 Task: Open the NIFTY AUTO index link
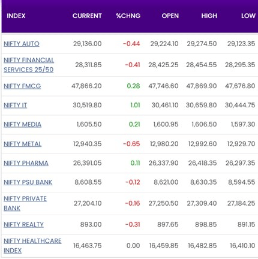coord(22,44)
